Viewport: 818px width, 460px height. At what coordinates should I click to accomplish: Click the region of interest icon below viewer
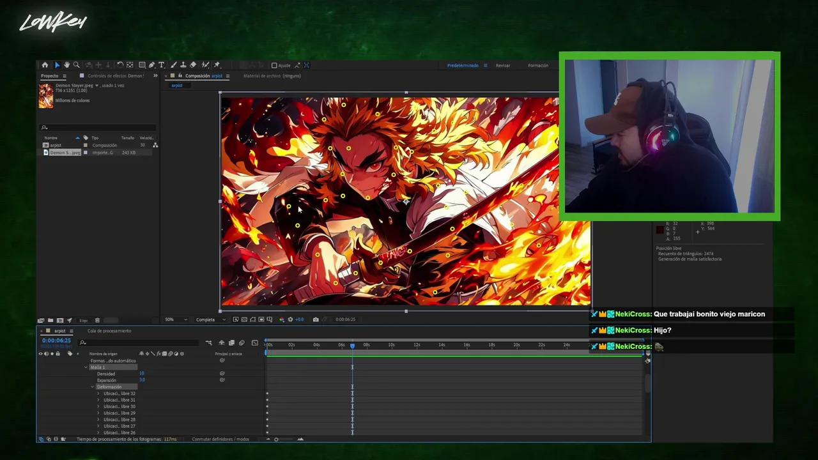(x=261, y=319)
